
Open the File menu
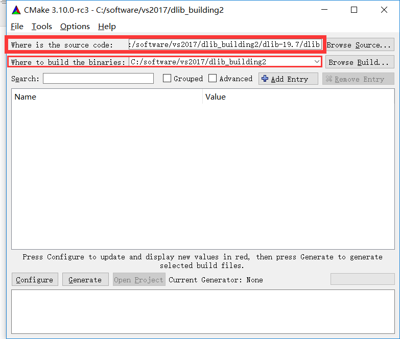point(17,27)
